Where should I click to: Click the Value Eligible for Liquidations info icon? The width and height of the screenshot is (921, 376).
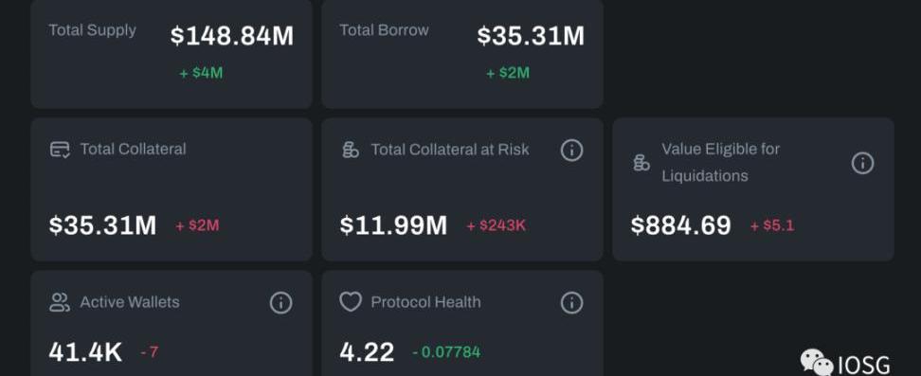862,163
